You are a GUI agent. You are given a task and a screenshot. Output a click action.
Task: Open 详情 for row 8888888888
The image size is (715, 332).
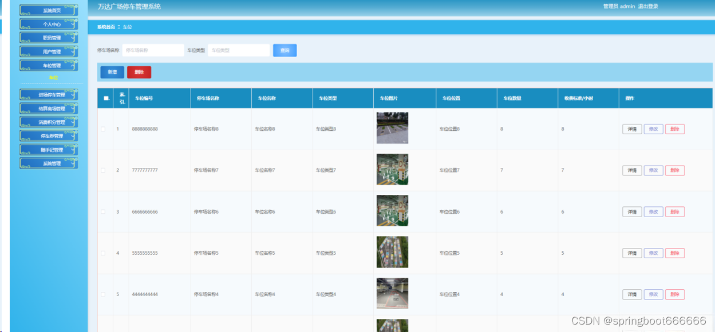pos(632,129)
